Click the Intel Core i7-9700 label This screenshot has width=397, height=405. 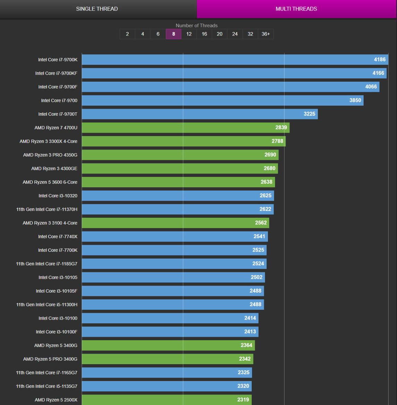[x=59, y=100]
